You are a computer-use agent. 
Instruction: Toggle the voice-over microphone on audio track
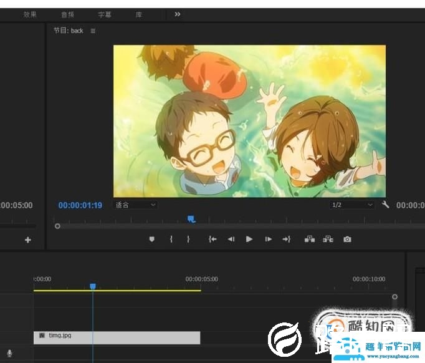9,353
